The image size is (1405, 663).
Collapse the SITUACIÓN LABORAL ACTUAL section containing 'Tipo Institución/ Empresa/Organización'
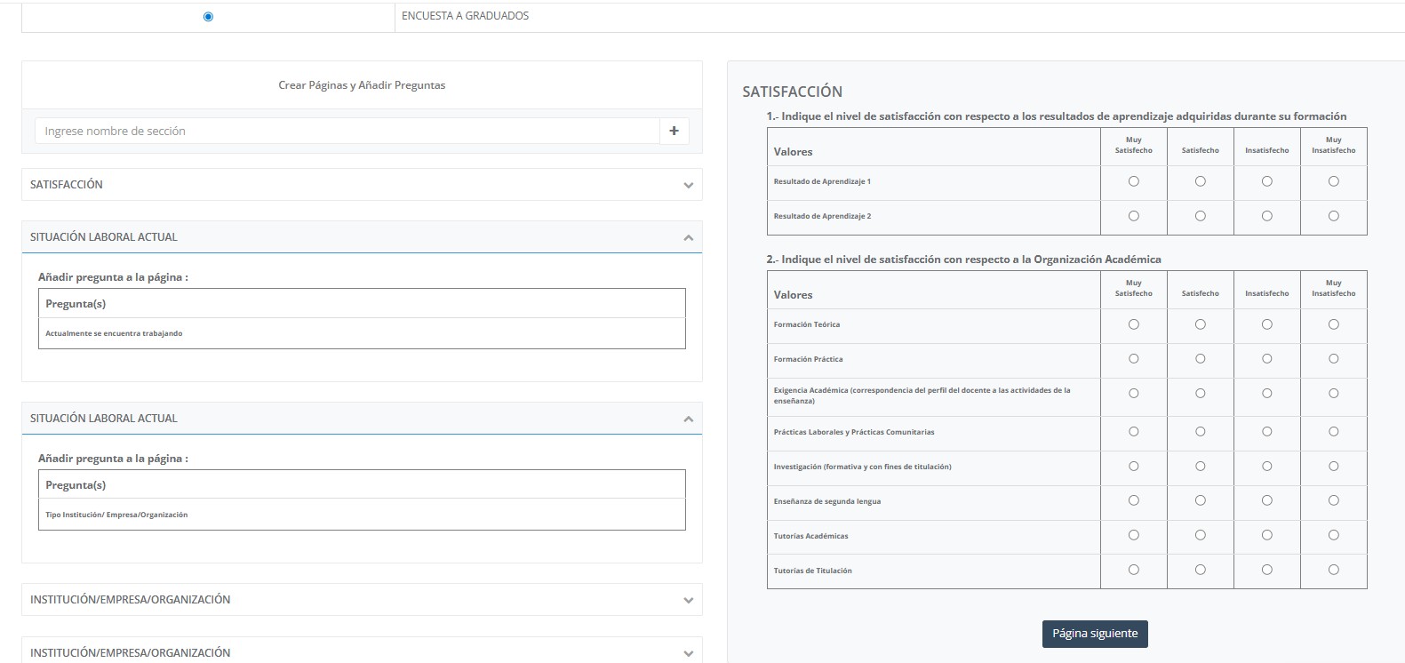(x=688, y=419)
